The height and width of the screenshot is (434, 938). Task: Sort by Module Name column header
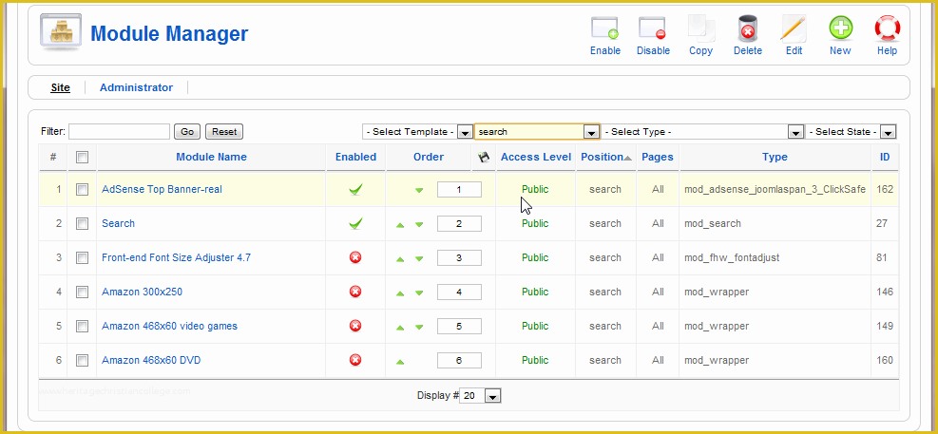(x=211, y=158)
